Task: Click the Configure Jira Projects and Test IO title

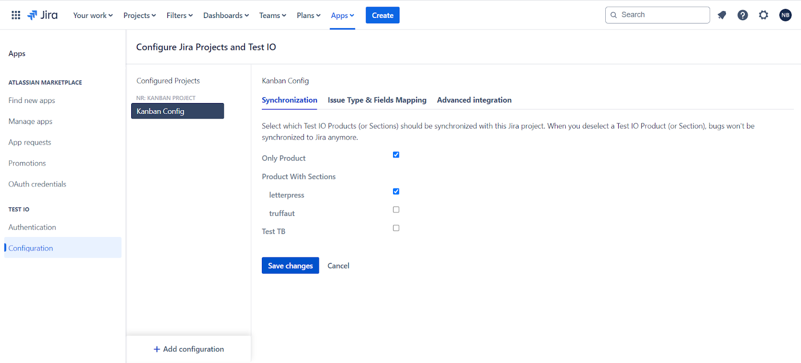Action: coord(206,47)
